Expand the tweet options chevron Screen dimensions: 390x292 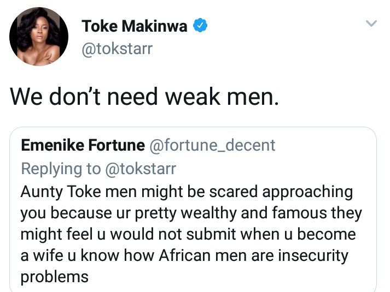(x=371, y=23)
